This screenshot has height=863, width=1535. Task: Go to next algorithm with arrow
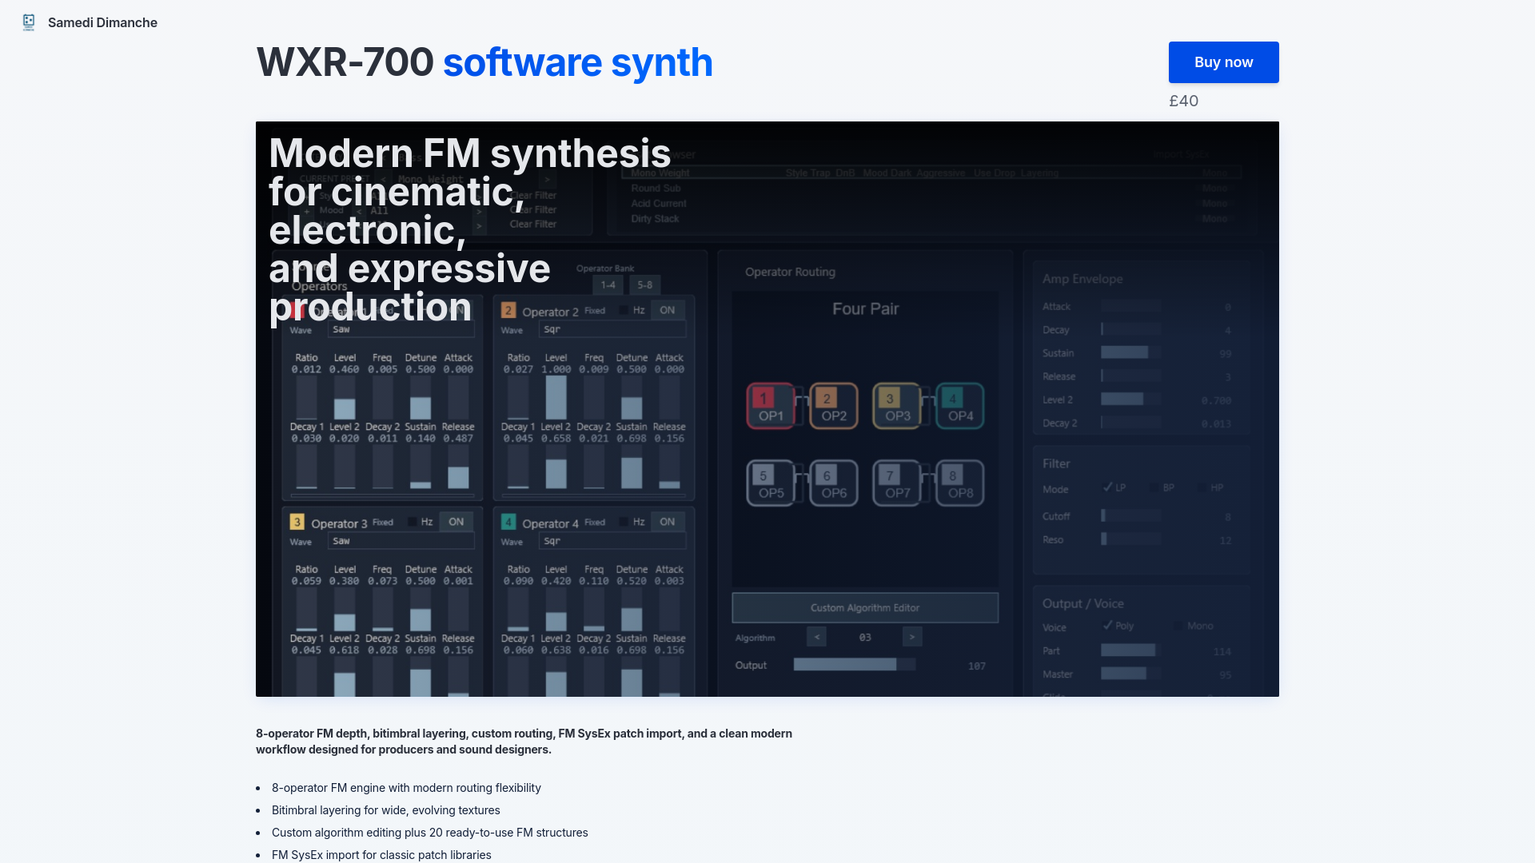point(912,637)
